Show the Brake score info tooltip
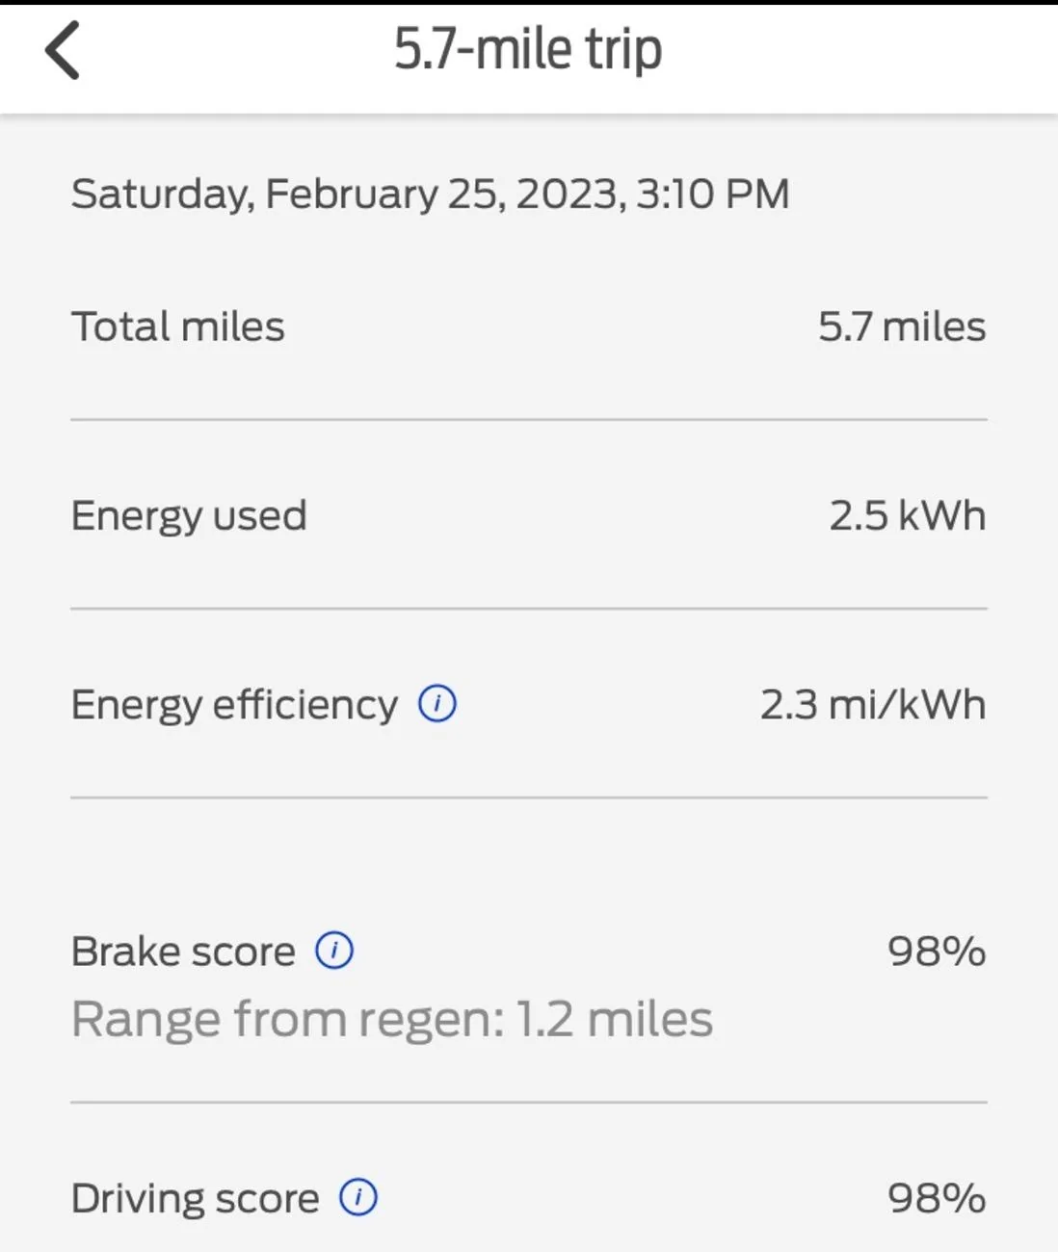 334,951
